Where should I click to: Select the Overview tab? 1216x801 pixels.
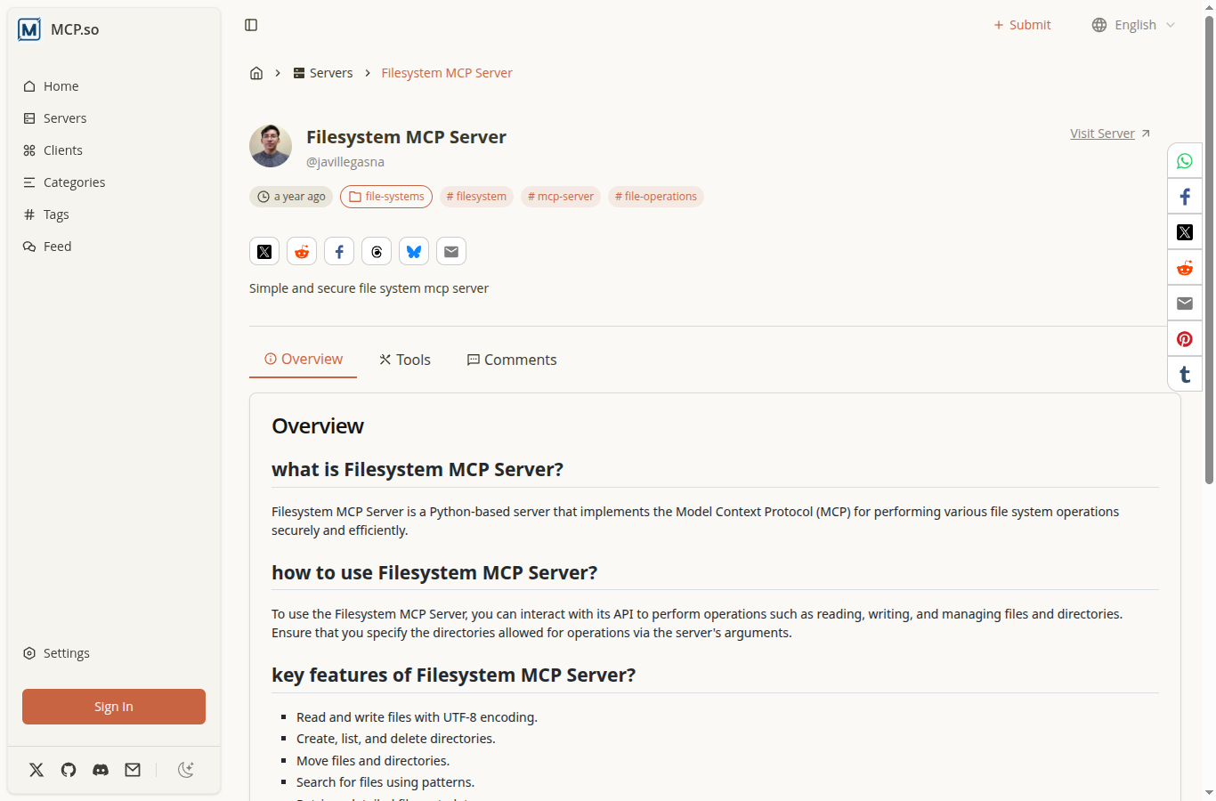[x=304, y=360]
